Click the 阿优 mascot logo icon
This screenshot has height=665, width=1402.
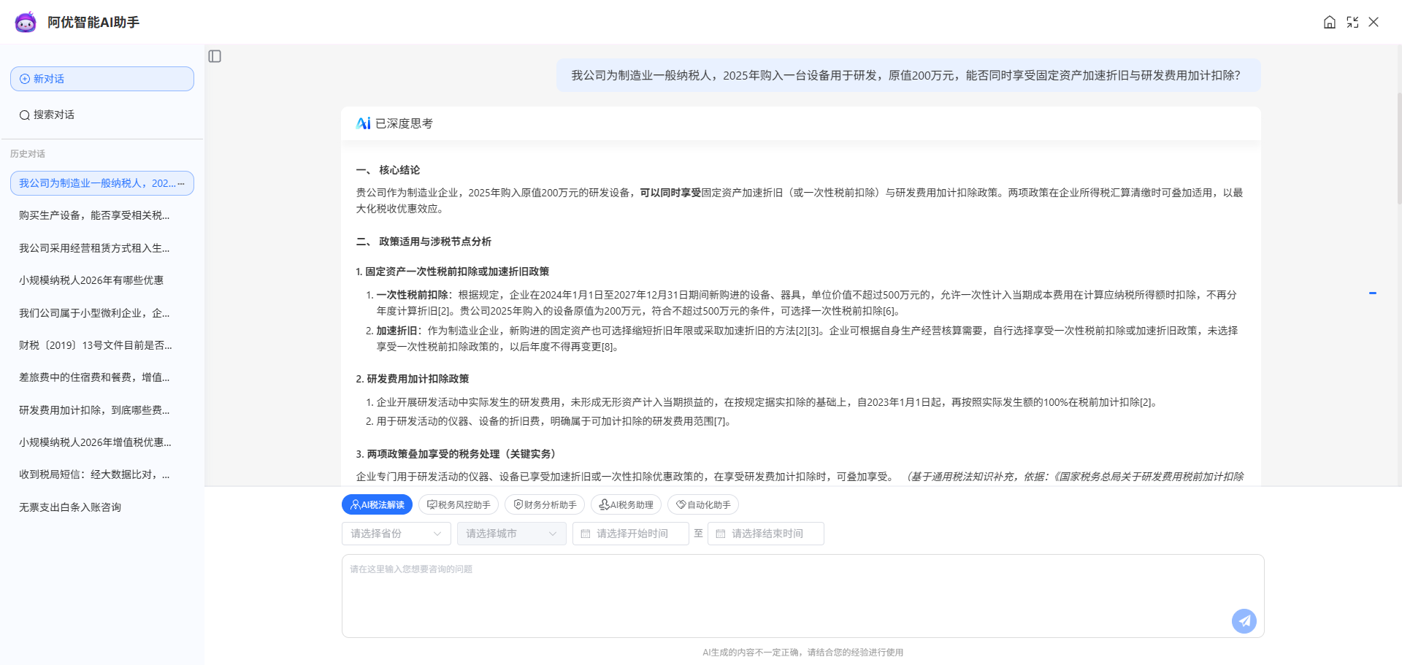click(26, 22)
